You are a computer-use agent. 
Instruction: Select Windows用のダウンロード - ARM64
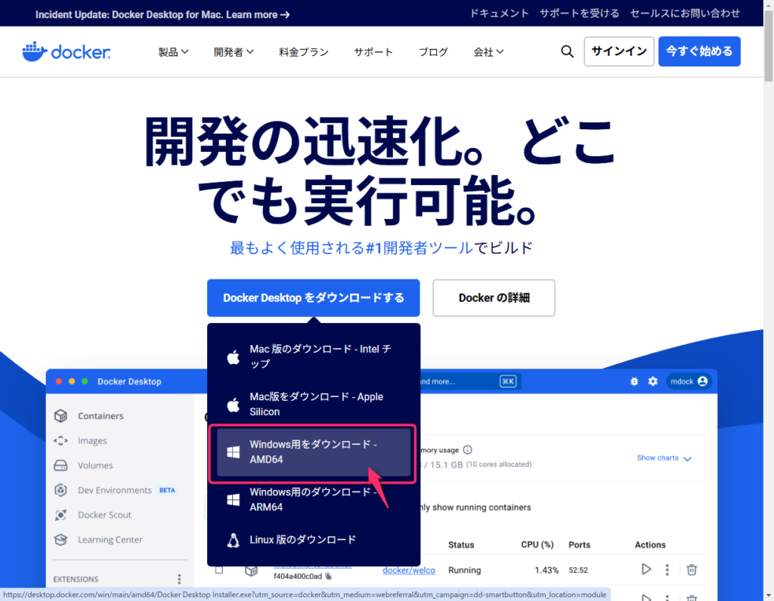coord(314,499)
